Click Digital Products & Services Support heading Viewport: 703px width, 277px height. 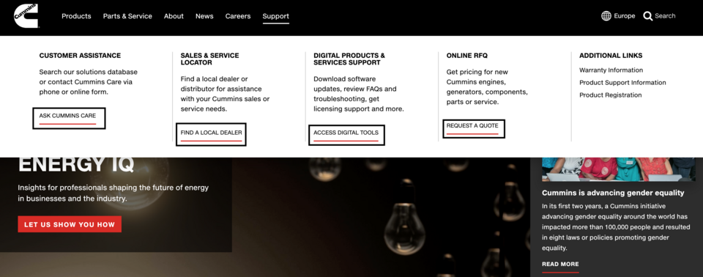coord(349,59)
